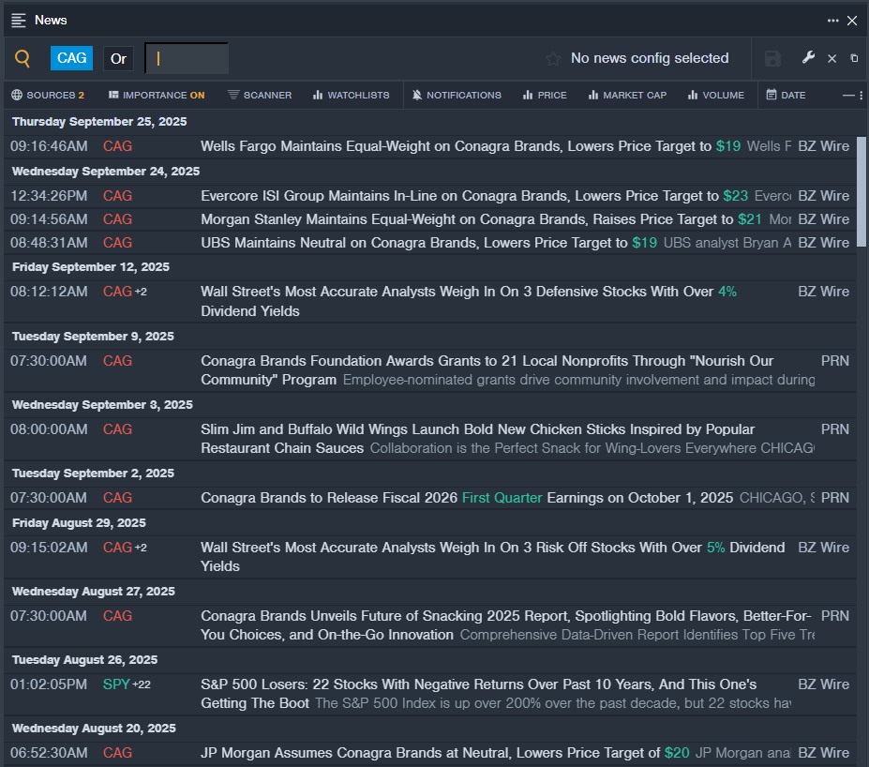869x767 pixels.
Task: Open the three-dots panel menu
Action: 832,20
